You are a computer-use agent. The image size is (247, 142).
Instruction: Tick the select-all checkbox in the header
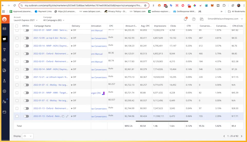click(17, 26)
